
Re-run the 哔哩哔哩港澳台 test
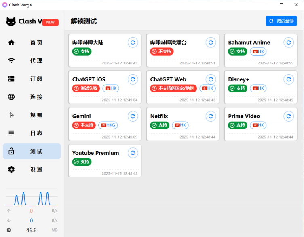[x=211, y=43]
